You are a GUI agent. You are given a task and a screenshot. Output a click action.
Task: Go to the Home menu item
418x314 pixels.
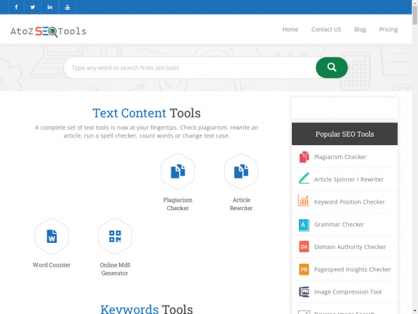tap(291, 29)
